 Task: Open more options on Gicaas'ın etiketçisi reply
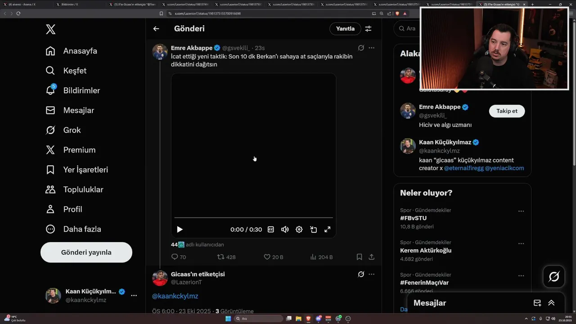pos(372,274)
